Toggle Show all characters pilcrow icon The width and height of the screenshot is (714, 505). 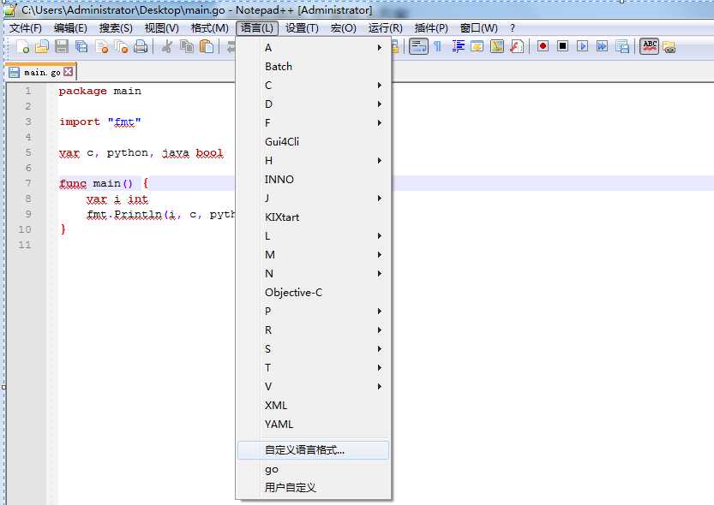click(438, 46)
